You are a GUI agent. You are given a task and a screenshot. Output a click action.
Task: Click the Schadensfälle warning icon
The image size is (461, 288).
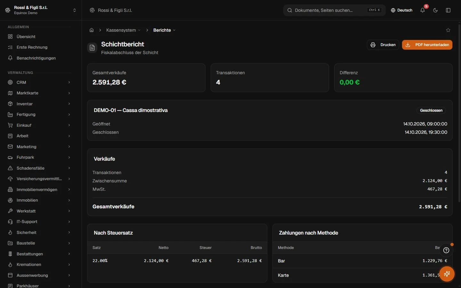10,168
